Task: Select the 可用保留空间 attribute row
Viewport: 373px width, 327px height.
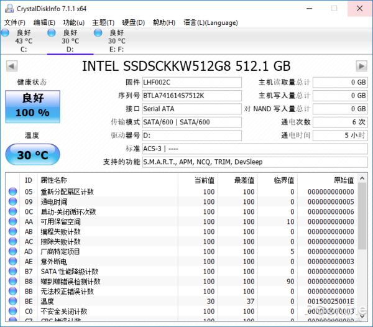Action: coord(182,222)
